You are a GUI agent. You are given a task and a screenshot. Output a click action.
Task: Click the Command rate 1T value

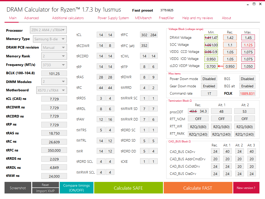(209, 93)
